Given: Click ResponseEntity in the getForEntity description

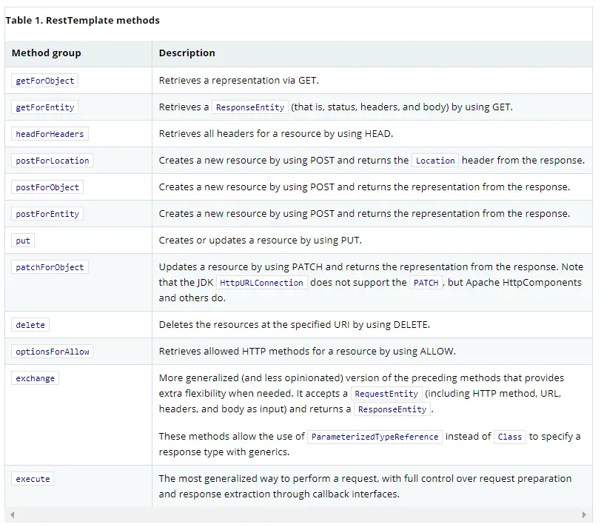Looking at the screenshot, I should coord(250,107).
